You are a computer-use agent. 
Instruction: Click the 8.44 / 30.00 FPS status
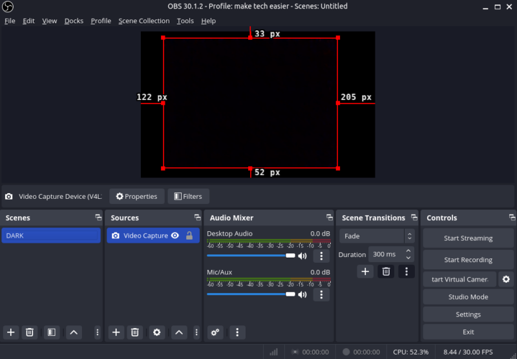(468, 352)
